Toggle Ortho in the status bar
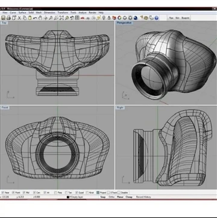 [x=112, y=197]
